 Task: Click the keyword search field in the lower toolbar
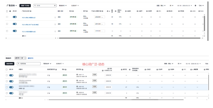[x=29, y=64]
